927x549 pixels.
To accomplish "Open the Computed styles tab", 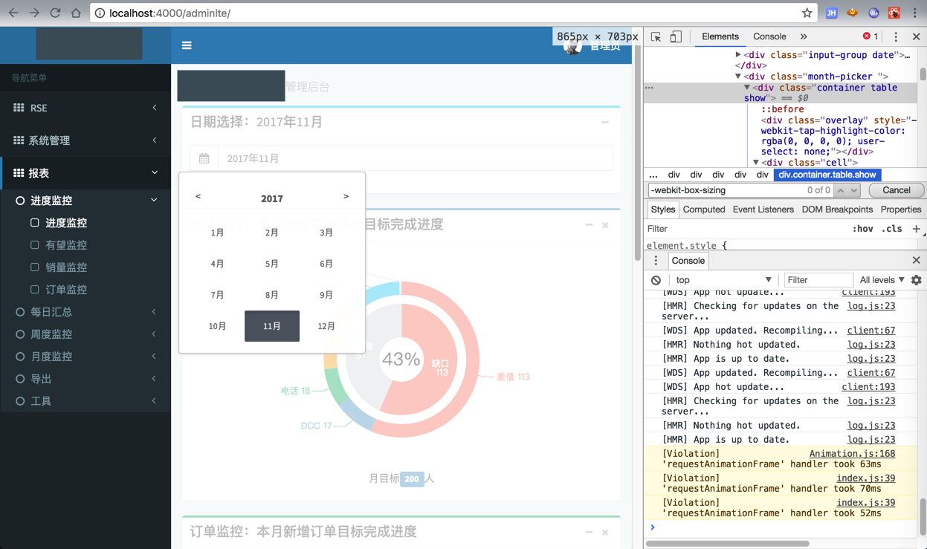I will (704, 209).
